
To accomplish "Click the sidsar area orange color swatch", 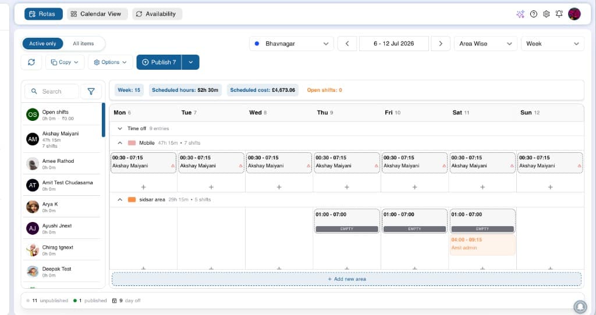I will coord(132,199).
